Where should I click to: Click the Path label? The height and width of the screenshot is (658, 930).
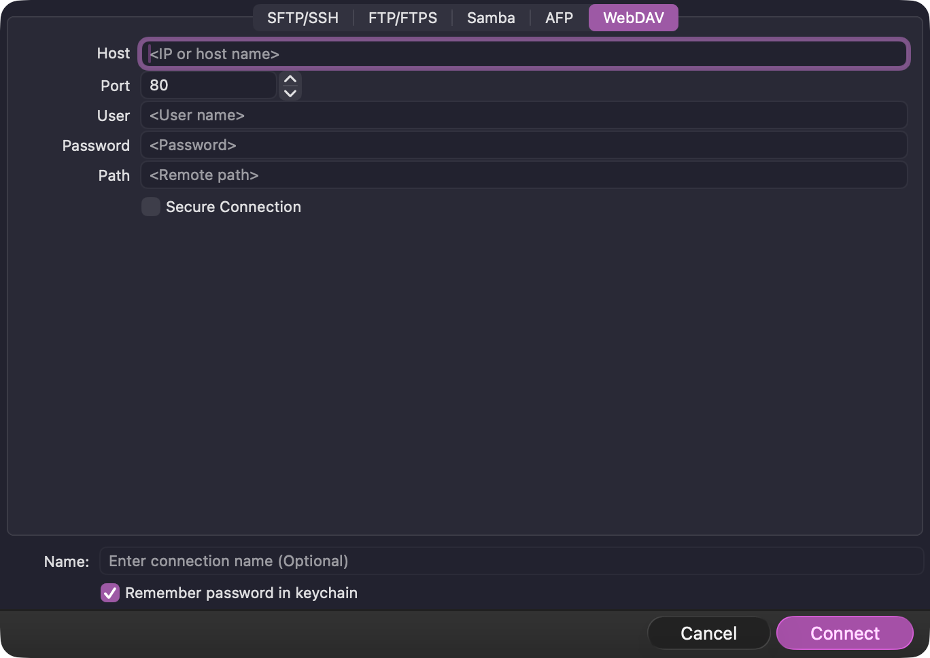point(114,175)
